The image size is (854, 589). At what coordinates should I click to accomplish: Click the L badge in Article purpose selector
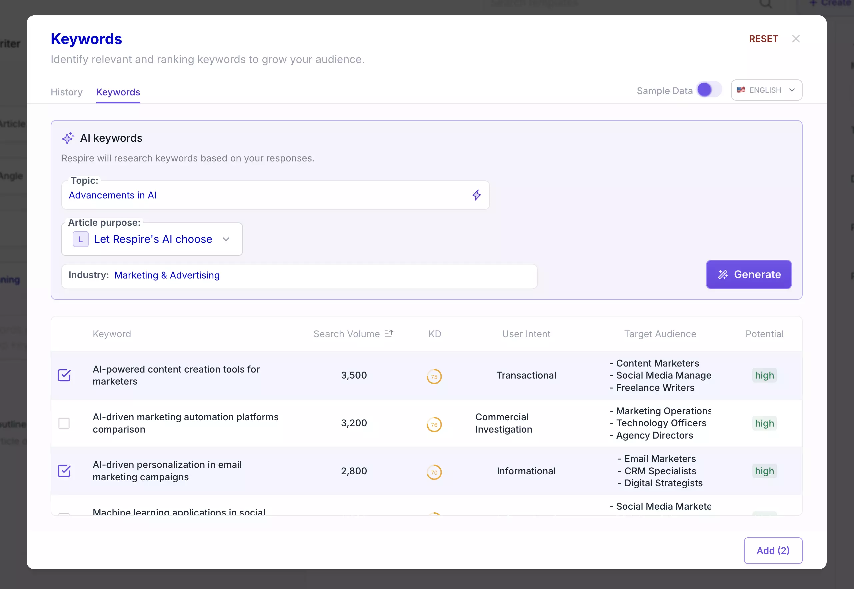(x=80, y=239)
